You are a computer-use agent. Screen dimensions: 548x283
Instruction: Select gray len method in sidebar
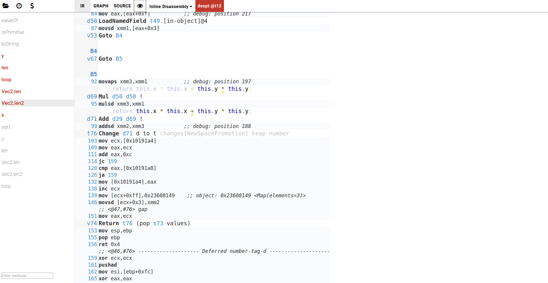pos(4,151)
